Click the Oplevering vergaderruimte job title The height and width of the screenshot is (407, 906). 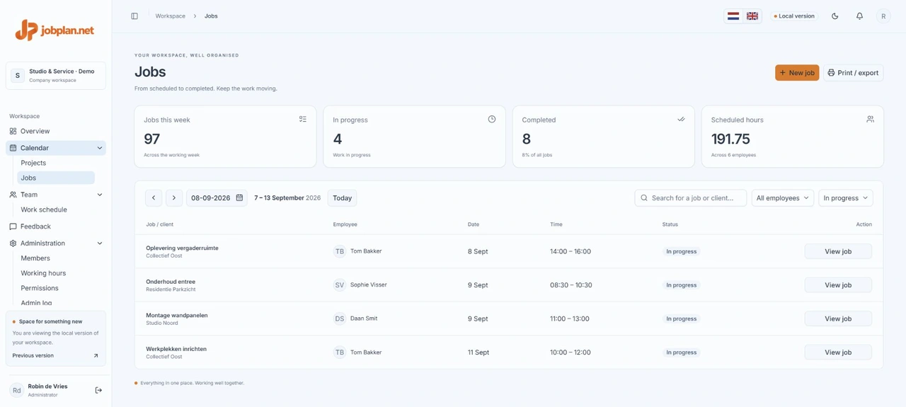[x=182, y=248]
